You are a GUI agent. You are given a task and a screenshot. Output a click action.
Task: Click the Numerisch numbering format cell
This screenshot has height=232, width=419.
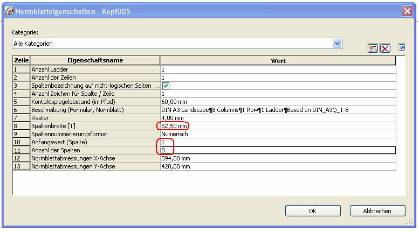point(278,134)
